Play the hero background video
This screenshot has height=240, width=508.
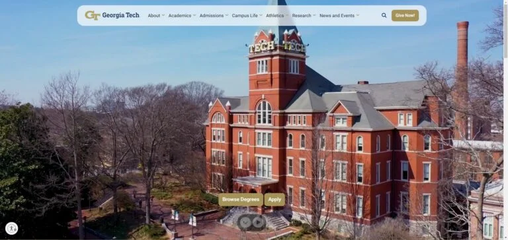(x=258, y=222)
